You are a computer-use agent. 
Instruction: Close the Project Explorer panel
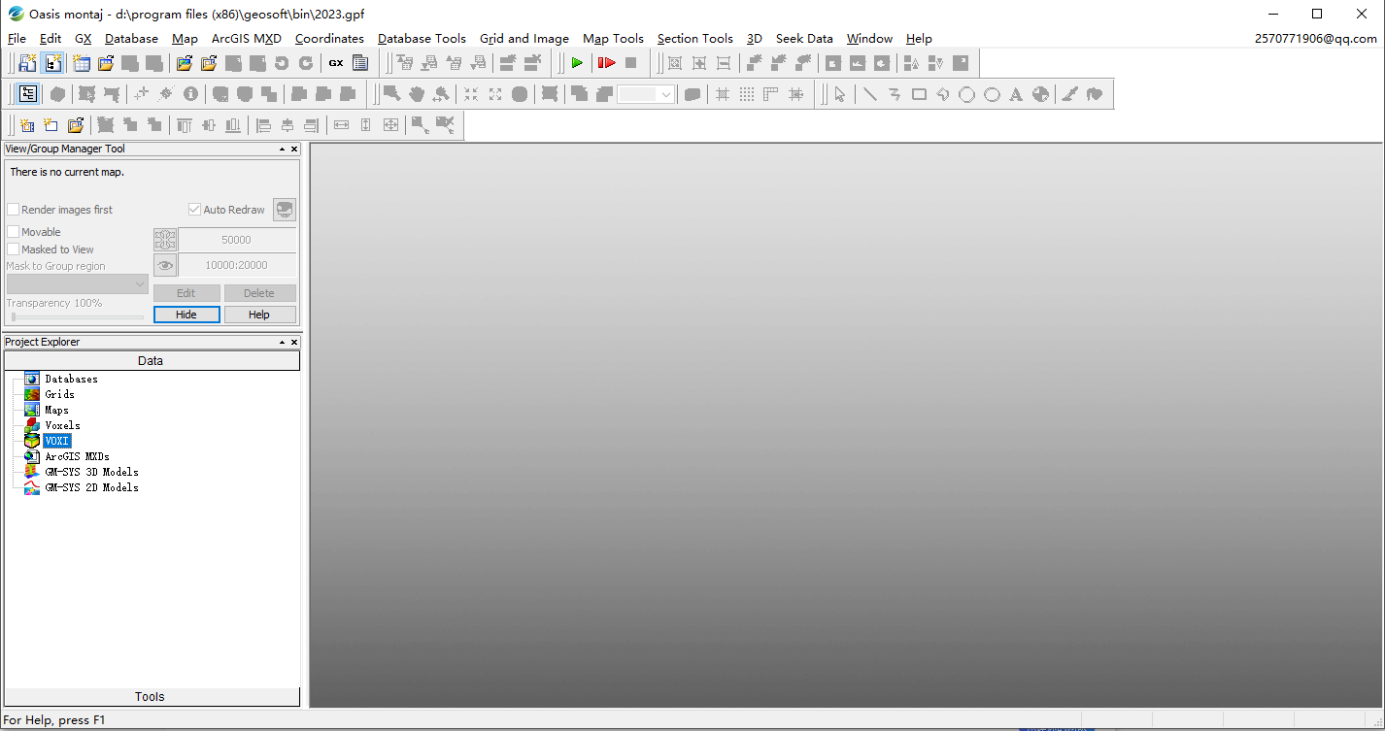pyautogui.click(x=294, y=343)
